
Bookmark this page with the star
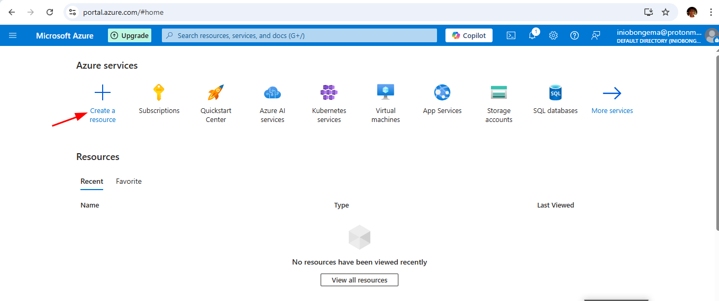coord(666,12)
